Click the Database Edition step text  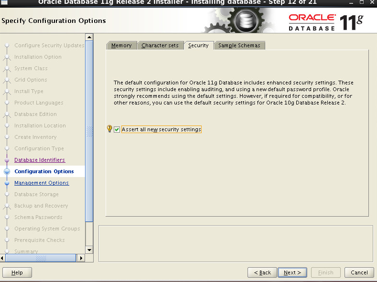(x=35, y=114)
